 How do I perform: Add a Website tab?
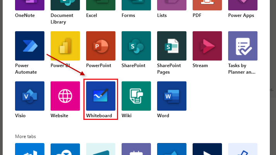[x=65, y=96]
